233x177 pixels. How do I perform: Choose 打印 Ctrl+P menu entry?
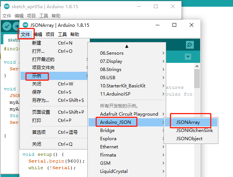click(54, 120)
